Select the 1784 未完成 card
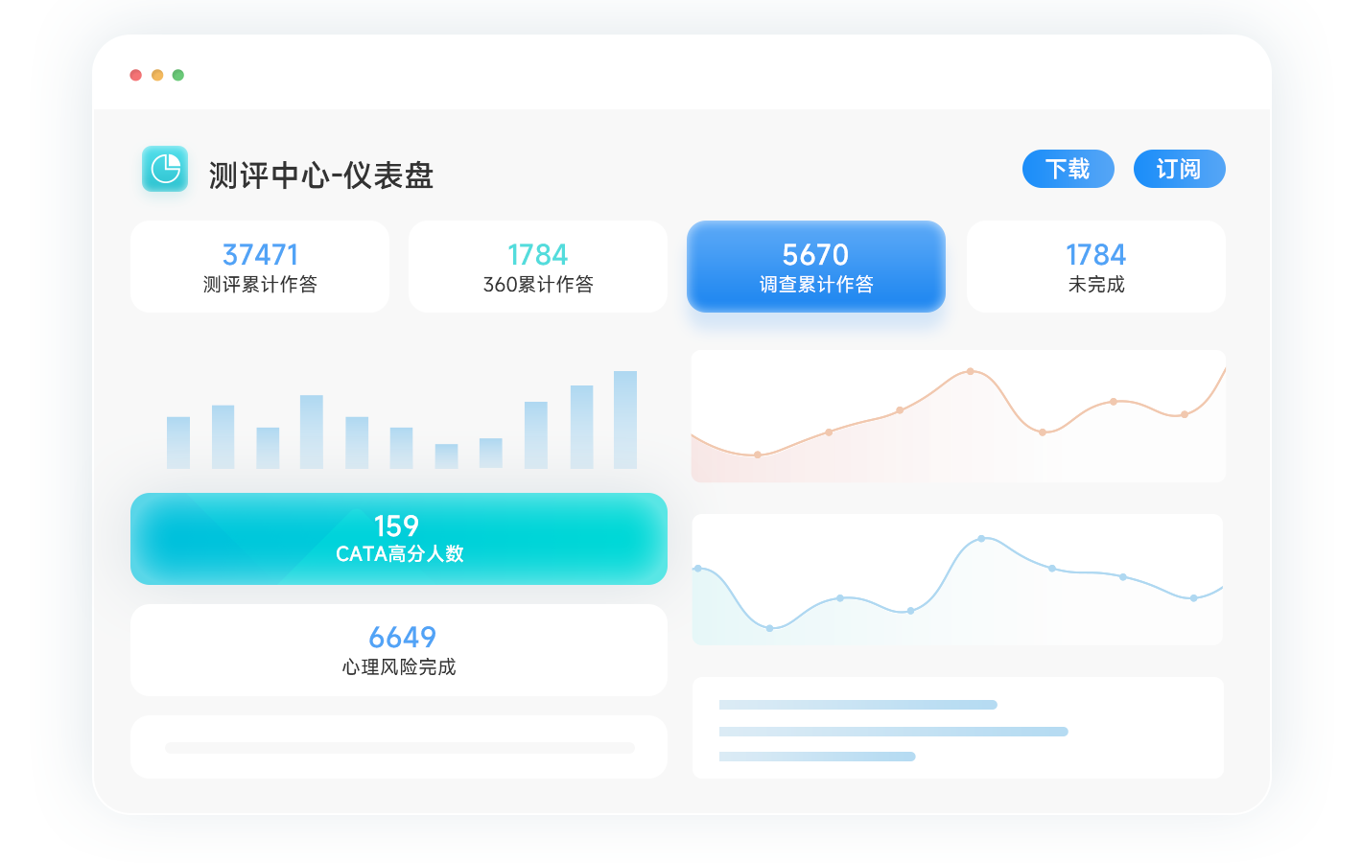Image resolution: width=1362 pixels, height=863 pixels. 1095,267
